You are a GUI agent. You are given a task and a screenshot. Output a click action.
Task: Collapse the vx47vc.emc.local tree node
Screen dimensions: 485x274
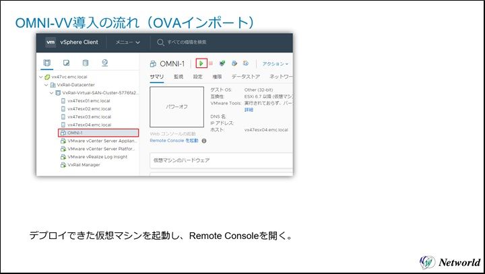pyautogui.click(x=41, y=77)
